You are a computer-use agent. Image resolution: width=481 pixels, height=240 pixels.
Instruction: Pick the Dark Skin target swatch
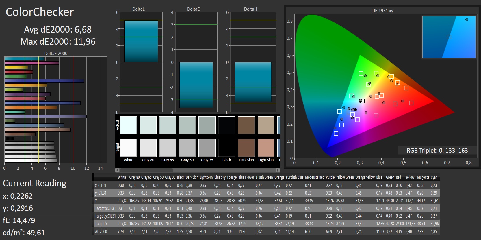pos(246,148)
